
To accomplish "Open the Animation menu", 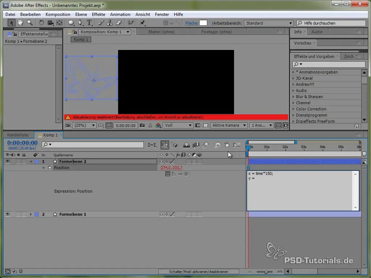I will [x=120, y=14].
